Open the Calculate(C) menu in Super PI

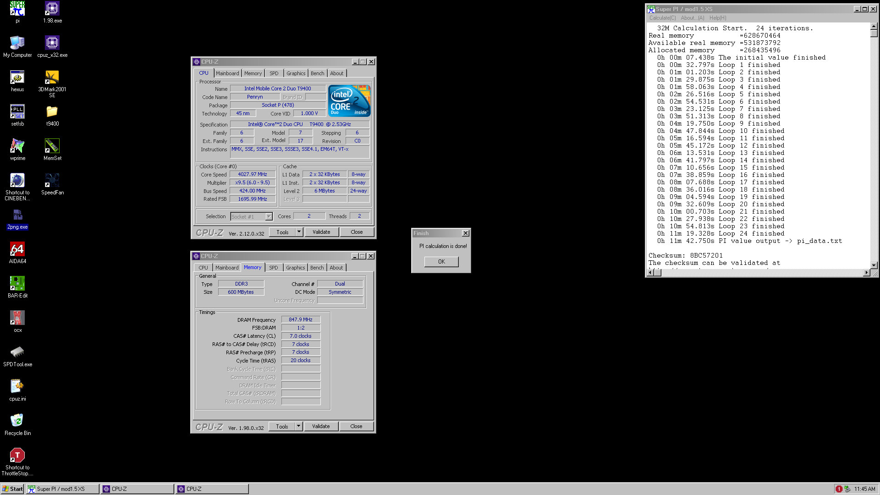[662, 18]
